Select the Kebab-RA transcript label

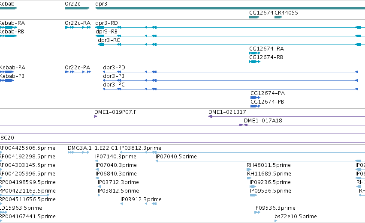[12, 23]
